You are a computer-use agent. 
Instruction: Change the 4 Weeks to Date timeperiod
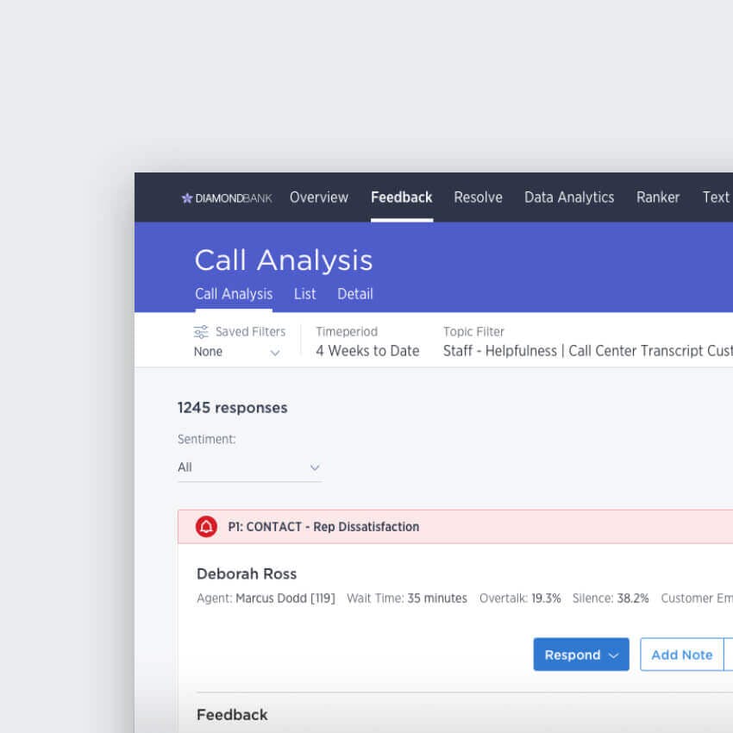tap(367, 351)
